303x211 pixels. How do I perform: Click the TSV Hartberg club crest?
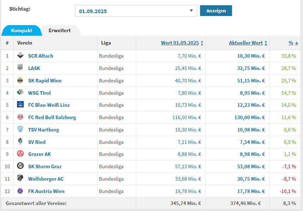coord(20,129)
